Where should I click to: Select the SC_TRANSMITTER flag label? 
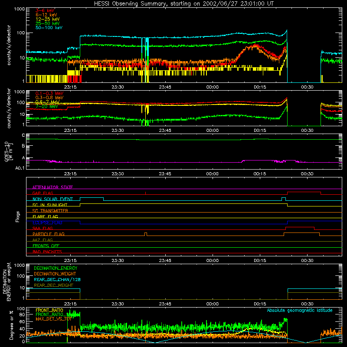pyautogui.click(x=50, y=211)
